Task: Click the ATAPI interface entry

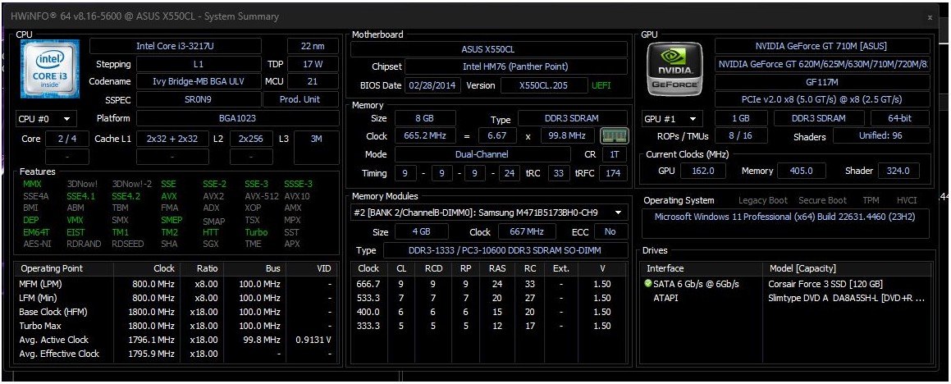Action: tap(668, 298)
